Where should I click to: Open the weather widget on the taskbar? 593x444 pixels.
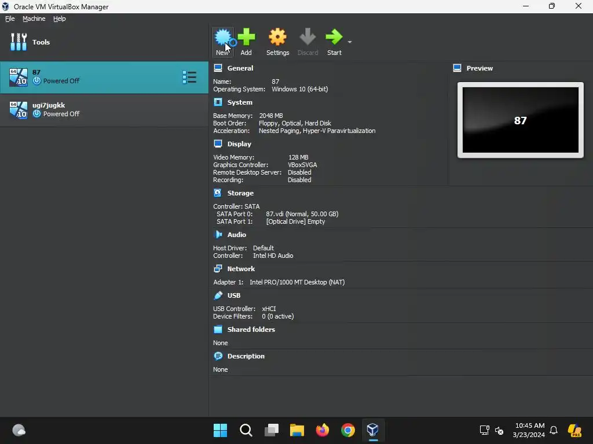tap(19, 430)
